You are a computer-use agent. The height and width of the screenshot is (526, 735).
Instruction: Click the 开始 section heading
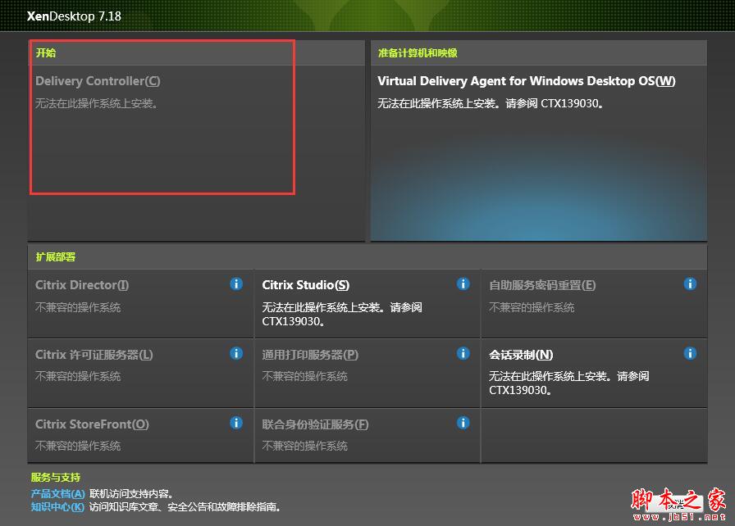(46, 53)
